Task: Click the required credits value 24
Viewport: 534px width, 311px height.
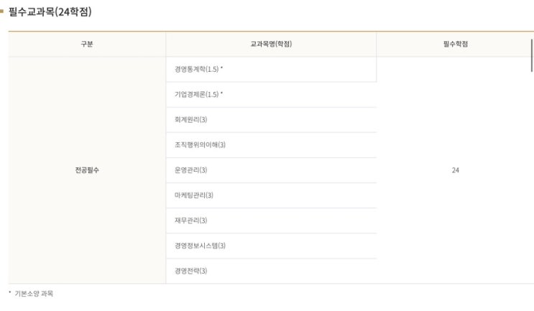Action: 455,170
